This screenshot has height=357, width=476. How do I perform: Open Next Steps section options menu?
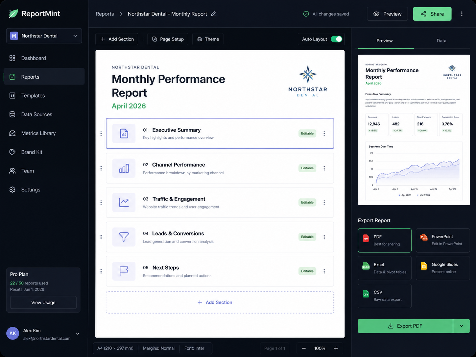pyautogui.click(x=324, y=271)
